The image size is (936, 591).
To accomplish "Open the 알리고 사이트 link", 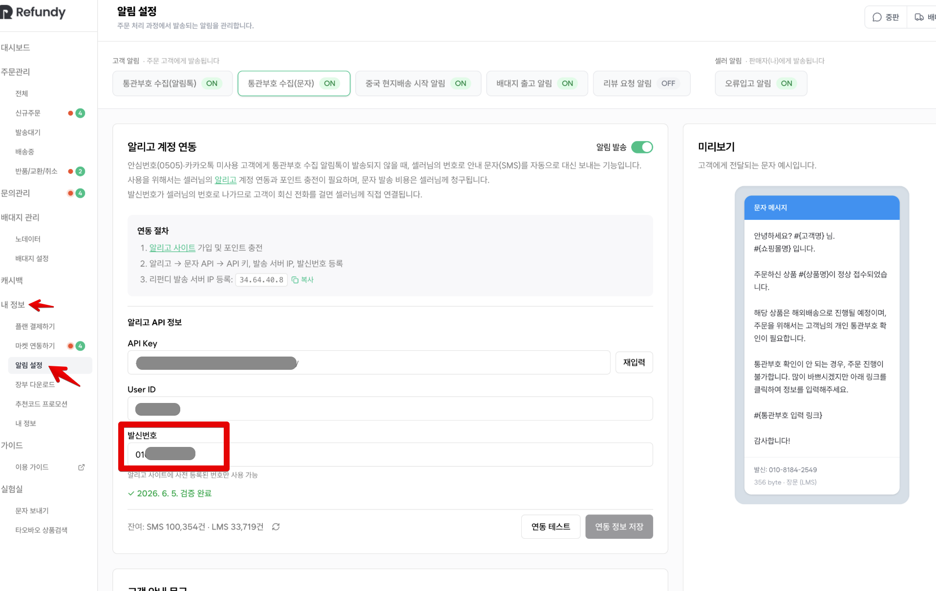I will pyautogui.click(x=172, y=248).
